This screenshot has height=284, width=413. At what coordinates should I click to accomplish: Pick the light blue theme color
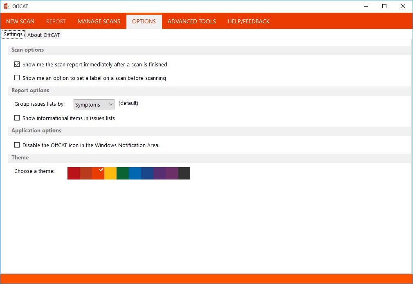(x=135, y=173)
